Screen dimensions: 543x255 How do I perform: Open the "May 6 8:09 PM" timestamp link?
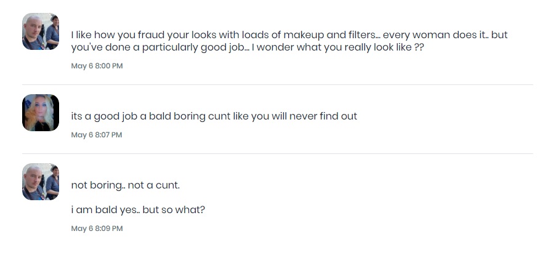97,229
